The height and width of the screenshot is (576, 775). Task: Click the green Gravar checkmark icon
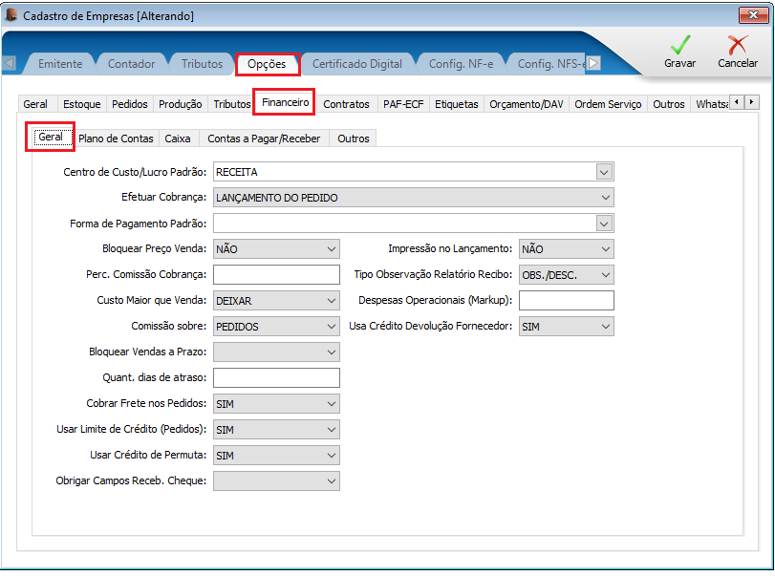(680, 45)
